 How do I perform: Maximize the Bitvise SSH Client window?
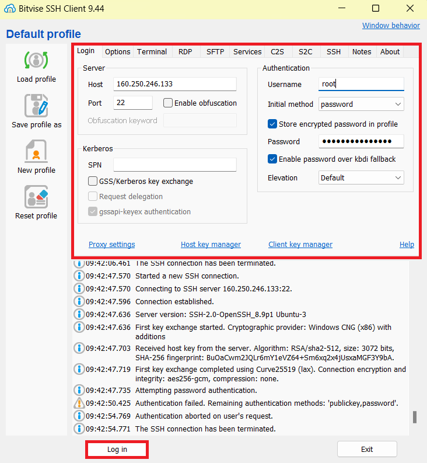(x=375, y=8)
